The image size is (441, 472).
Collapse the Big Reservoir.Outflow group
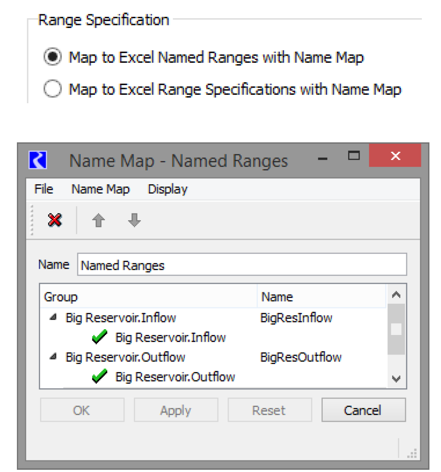pos(53,357)
